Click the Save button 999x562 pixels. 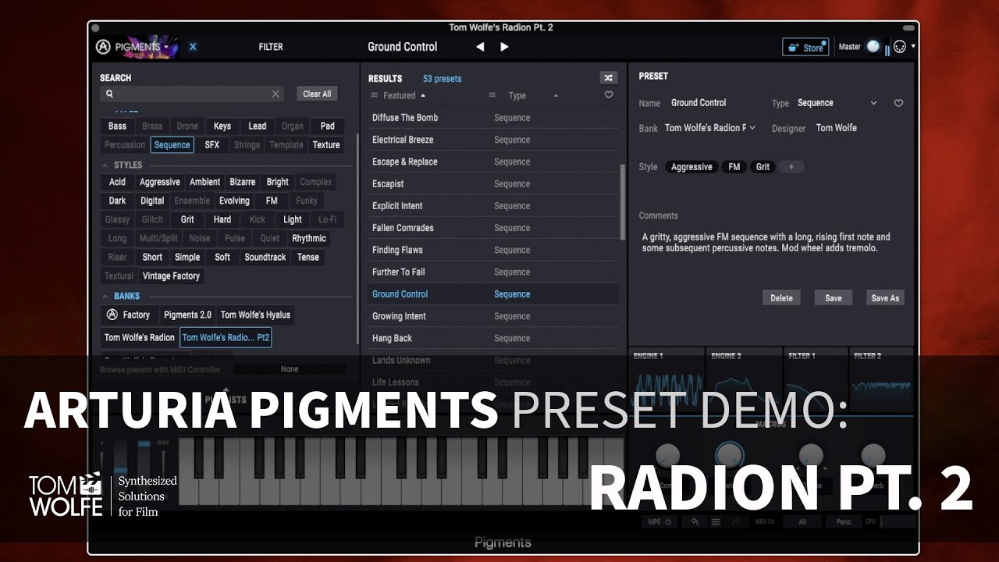(834, 297)
